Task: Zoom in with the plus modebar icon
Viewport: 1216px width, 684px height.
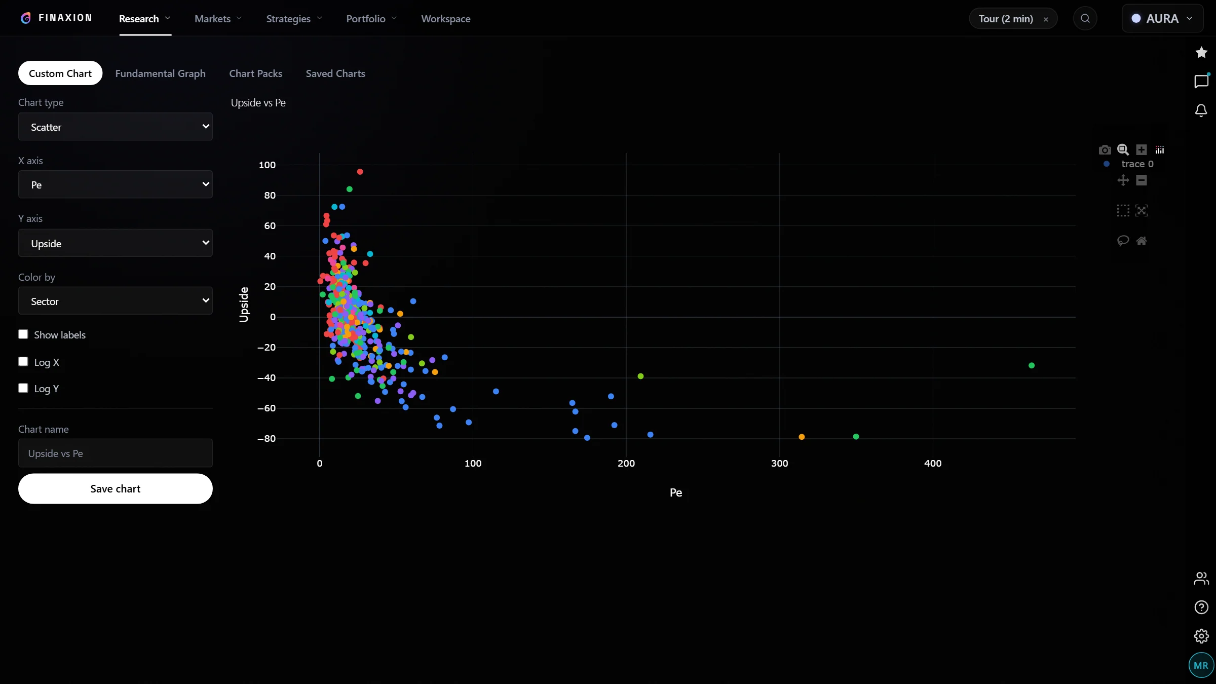Action: [1141, 150]
